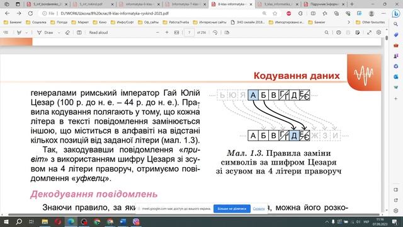Open sidebar settings gear

point(396,211)
